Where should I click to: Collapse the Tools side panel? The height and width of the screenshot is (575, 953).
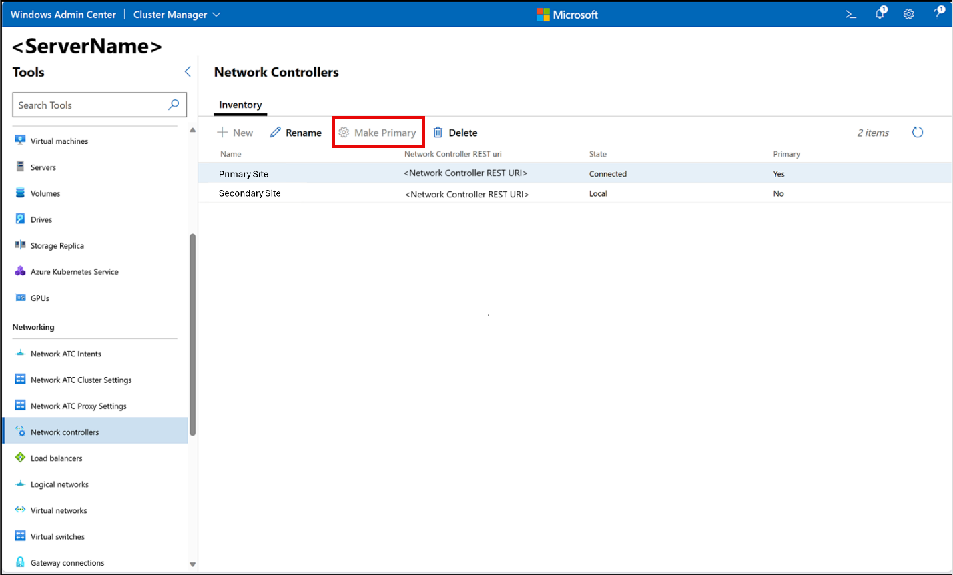click(188, 72)
